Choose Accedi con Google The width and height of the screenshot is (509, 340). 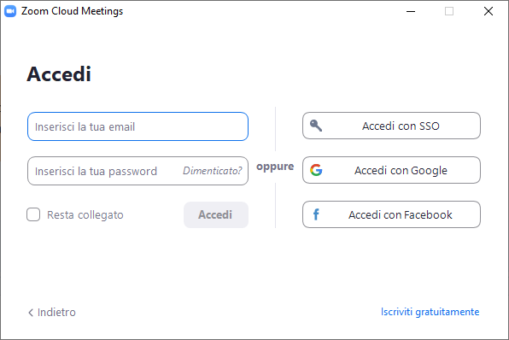[391, 170]
